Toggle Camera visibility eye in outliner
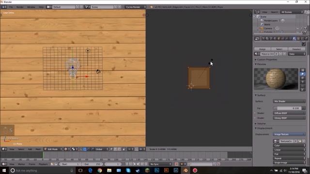The image size is (310, 174). 298,29
